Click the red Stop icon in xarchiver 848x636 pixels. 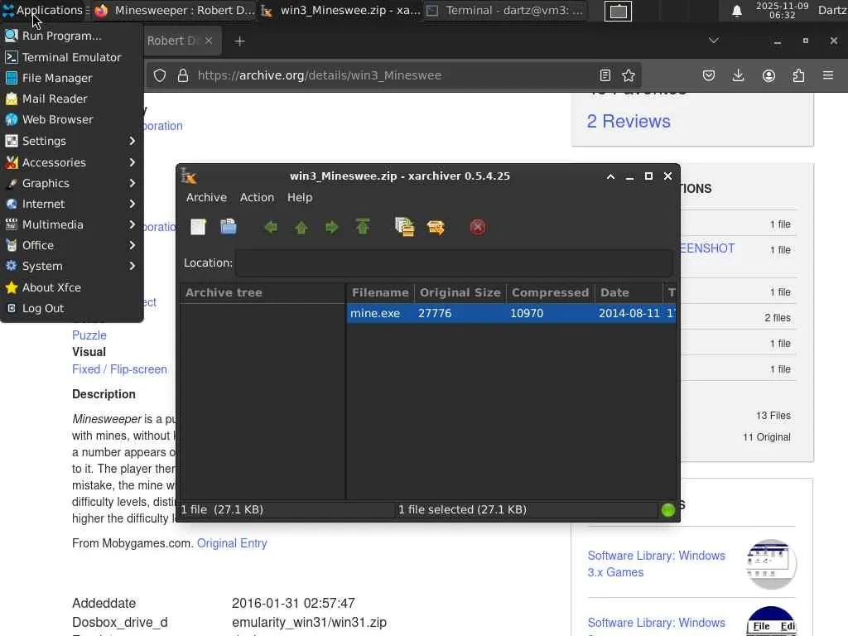pyautogui.click(x=478, y=227)
